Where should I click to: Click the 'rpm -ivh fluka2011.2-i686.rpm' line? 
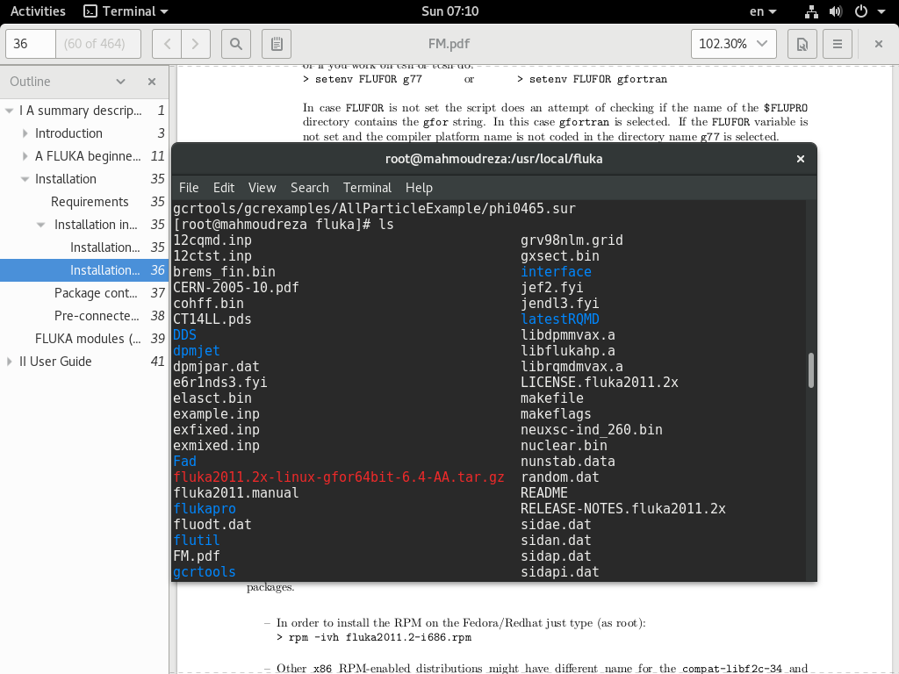click(374, 637)
